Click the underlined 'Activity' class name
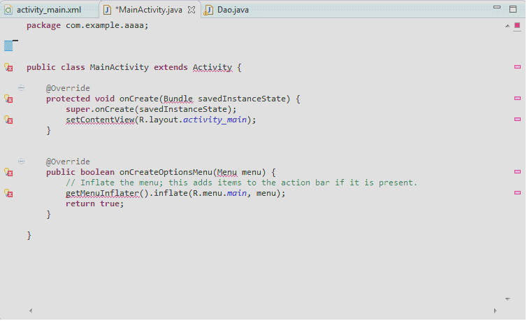Viewport: 527px width, 321px height. point(212,67)
